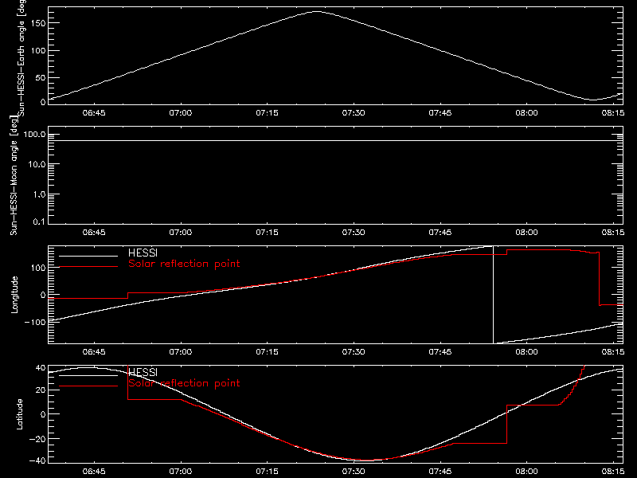This screenshot has height=478, width=637.
Task: Select the -40 tick on Latitude axis
Action: pos(37,461)
